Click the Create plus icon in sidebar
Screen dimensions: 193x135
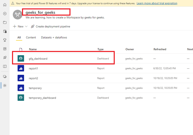coord(5,14)
